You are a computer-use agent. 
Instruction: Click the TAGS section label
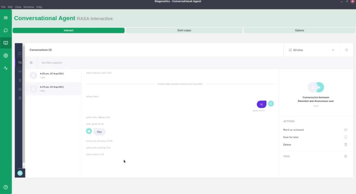[x=286, y=156]
